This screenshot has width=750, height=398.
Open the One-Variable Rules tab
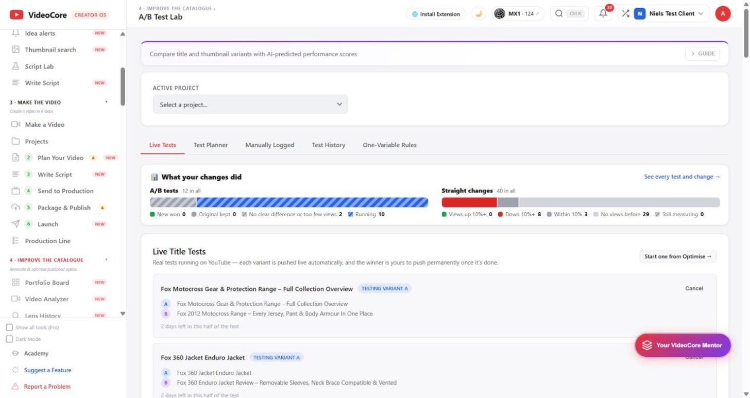[x=389, y=145]
